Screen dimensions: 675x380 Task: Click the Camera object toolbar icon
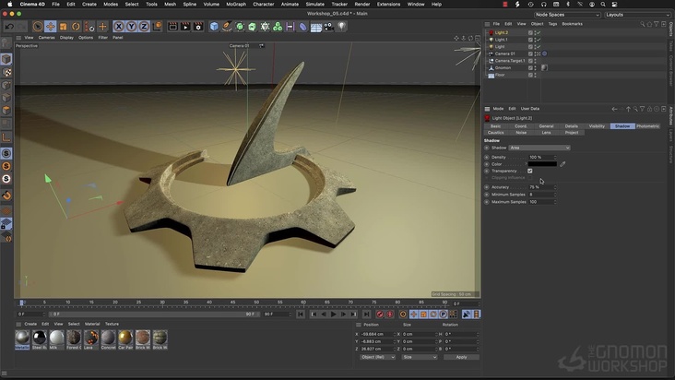328,27
